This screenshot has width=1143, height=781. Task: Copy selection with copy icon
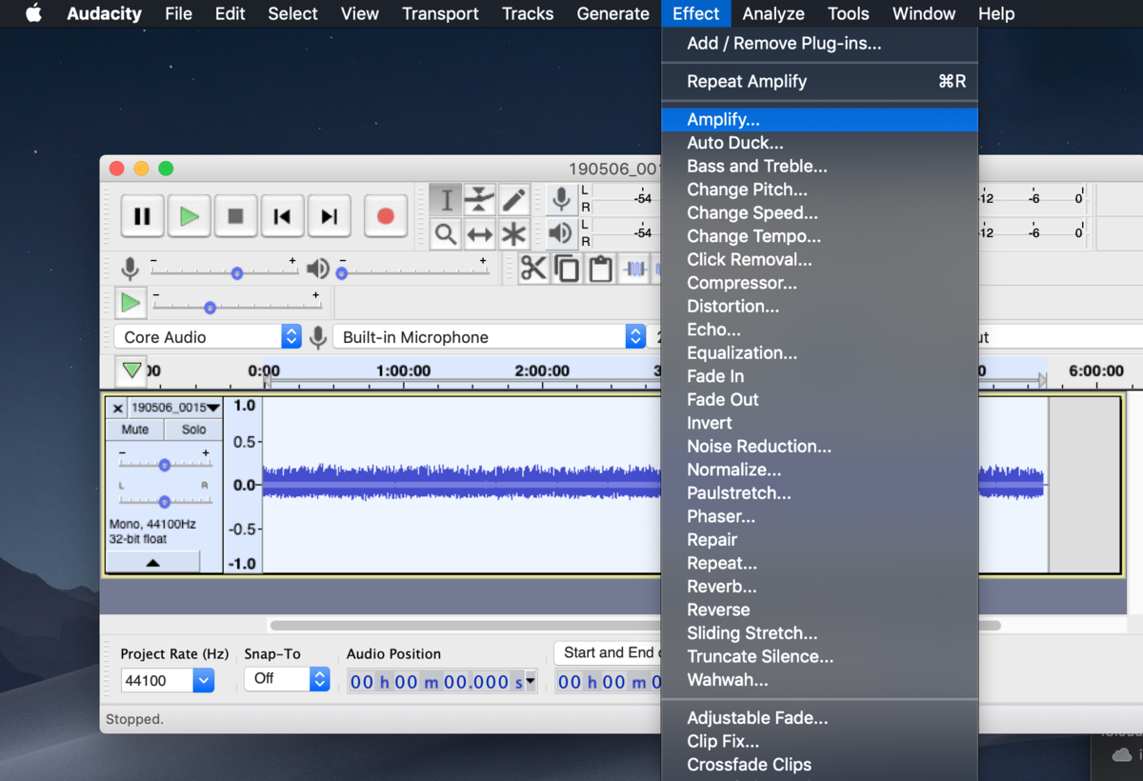tap(567, 269)
